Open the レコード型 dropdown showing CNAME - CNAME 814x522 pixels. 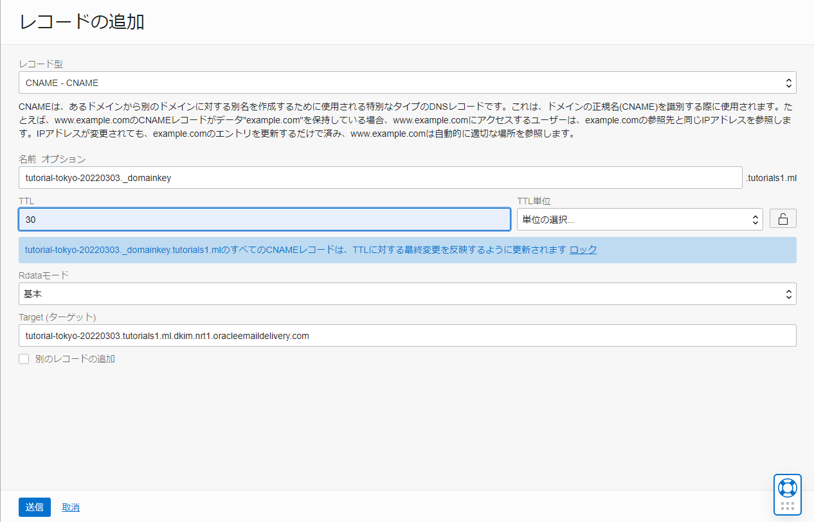[x=406, y=82]
